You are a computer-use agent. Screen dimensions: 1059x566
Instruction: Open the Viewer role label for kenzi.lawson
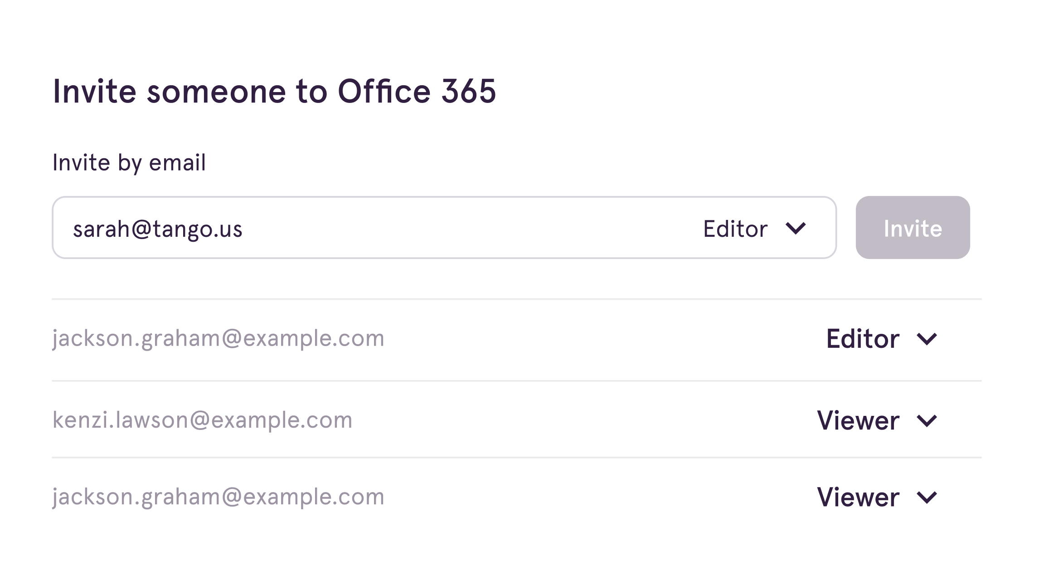coord(858,420)
